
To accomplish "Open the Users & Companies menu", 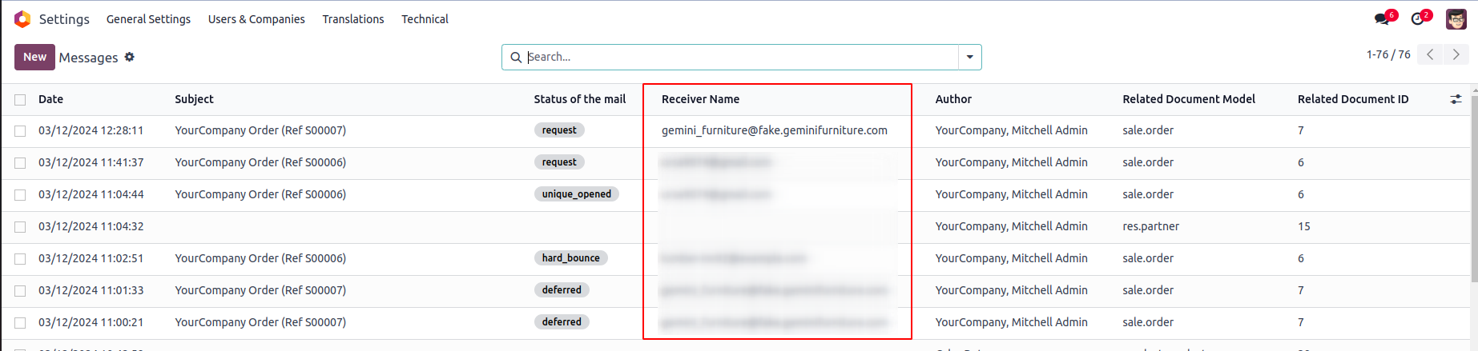I will (x=256, y=19).
